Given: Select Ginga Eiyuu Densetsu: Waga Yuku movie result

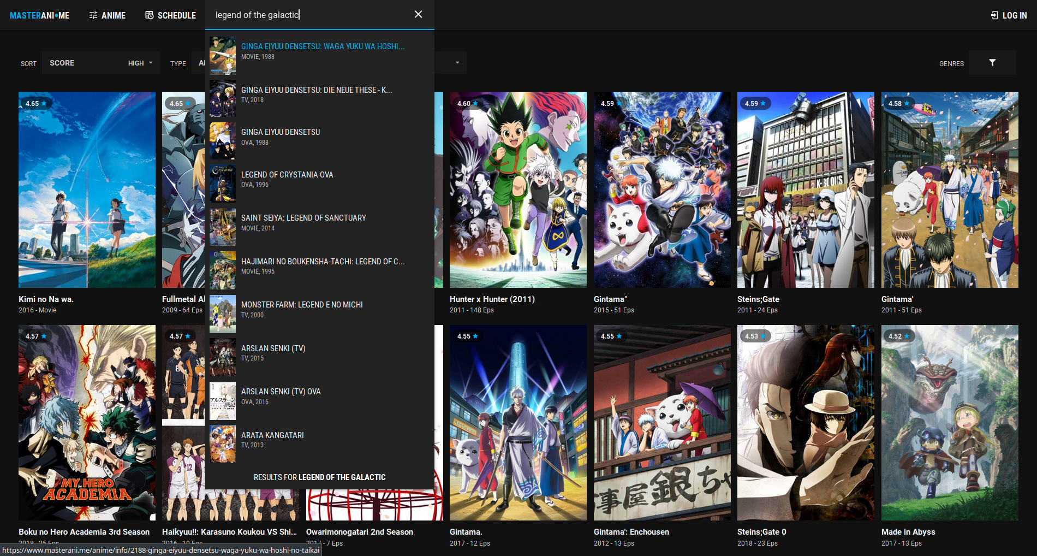Looking at the screenshot, I should click(x=320, y=55).
